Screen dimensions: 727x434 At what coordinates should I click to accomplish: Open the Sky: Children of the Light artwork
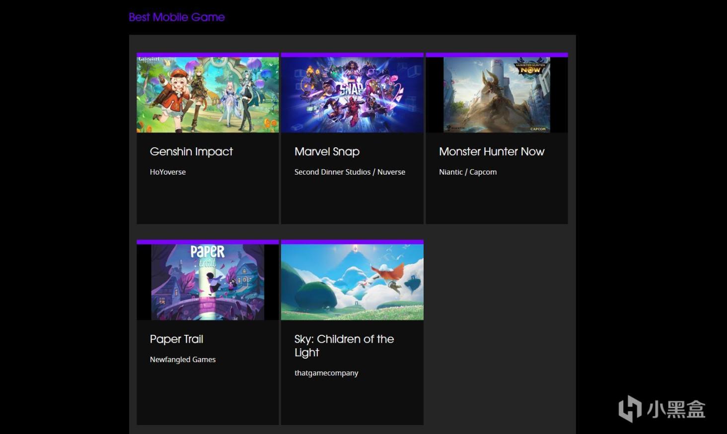tap(352, 282)
